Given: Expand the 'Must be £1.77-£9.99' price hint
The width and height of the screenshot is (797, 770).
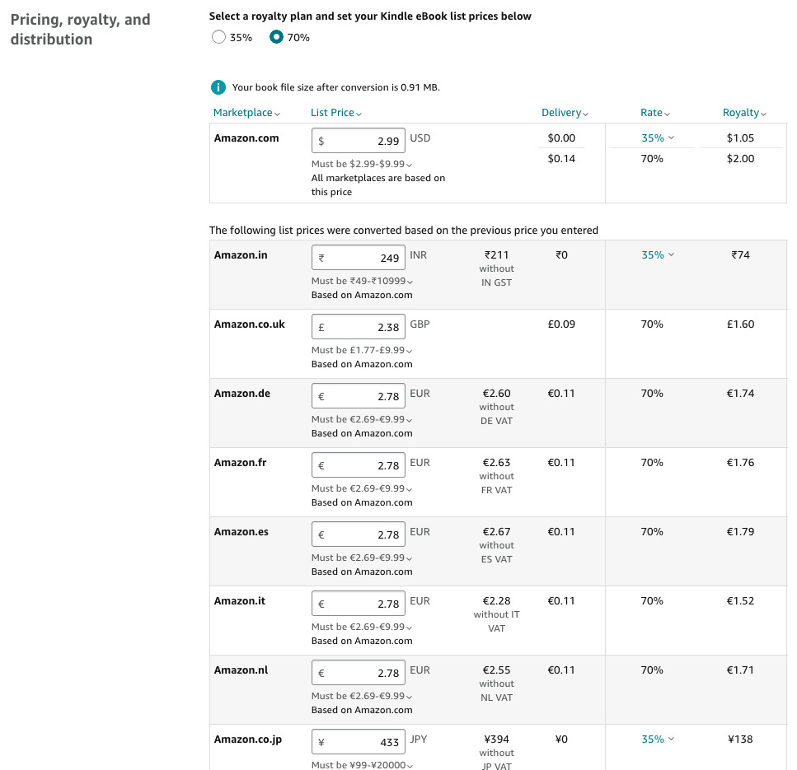Looking at the screenshot, I should 361,350.
